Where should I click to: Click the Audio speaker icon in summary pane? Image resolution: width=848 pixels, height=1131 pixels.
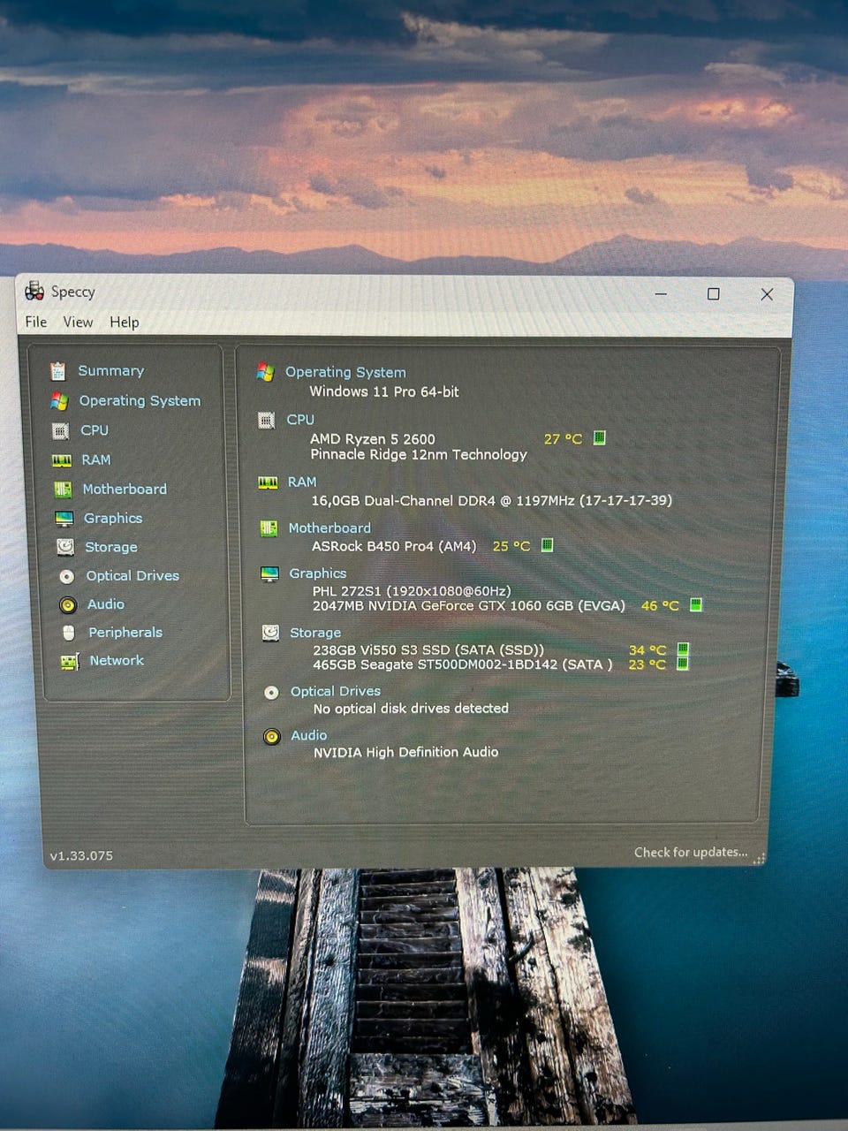(x=272, y=736)
